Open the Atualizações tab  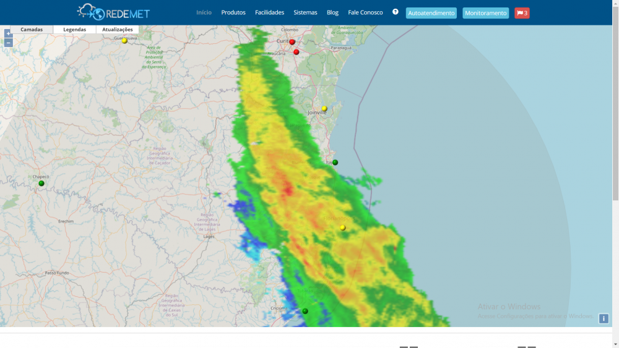(x=117, y=30)
